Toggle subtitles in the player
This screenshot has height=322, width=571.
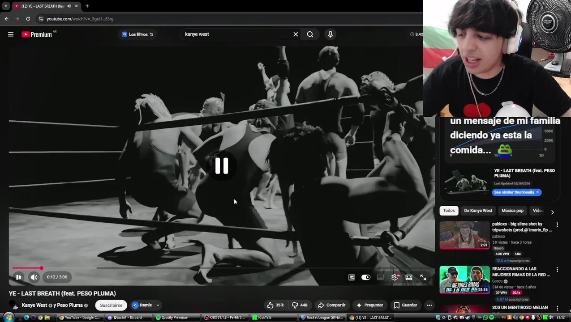(380, 277)
